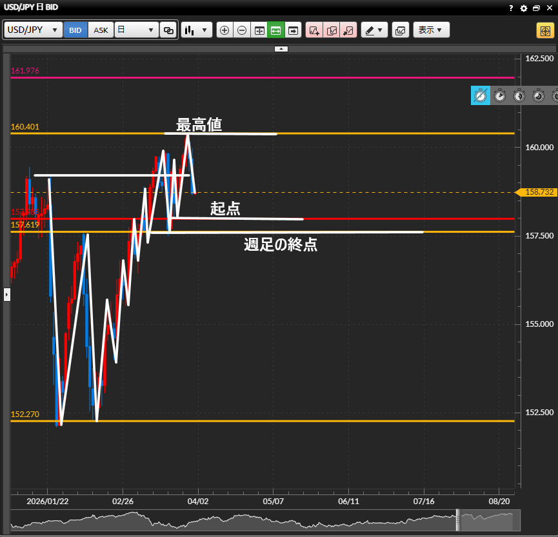Open the 日 timeframe dropdown
The width and height of the screenshot is (558, 537).
[x=136, y=30]
